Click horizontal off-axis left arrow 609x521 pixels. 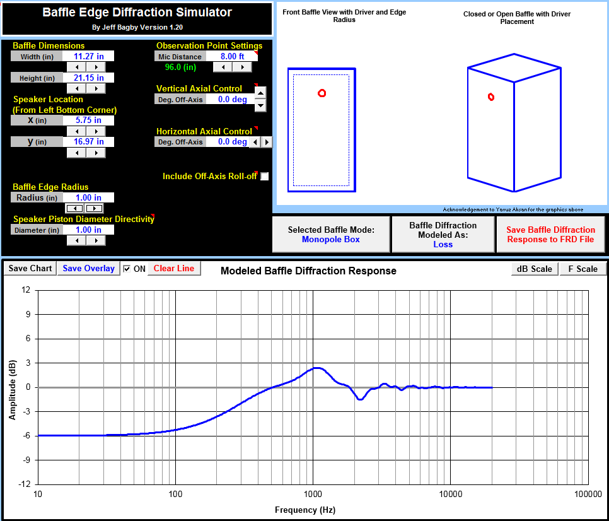[255, 142]
